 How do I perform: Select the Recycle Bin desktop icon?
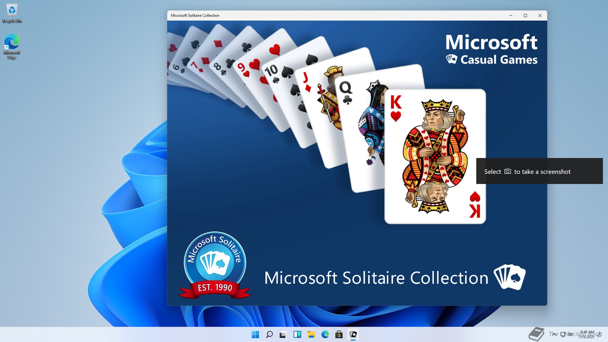pyautogui.click(x=12, y=13)
